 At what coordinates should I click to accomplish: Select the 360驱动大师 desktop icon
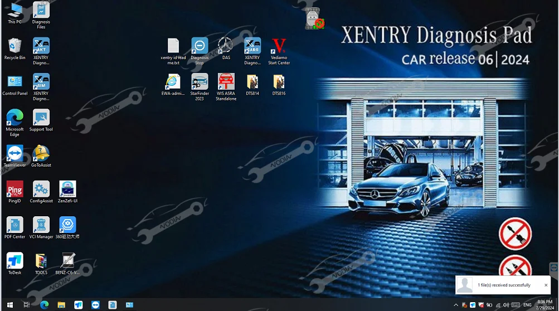point(67,227)
